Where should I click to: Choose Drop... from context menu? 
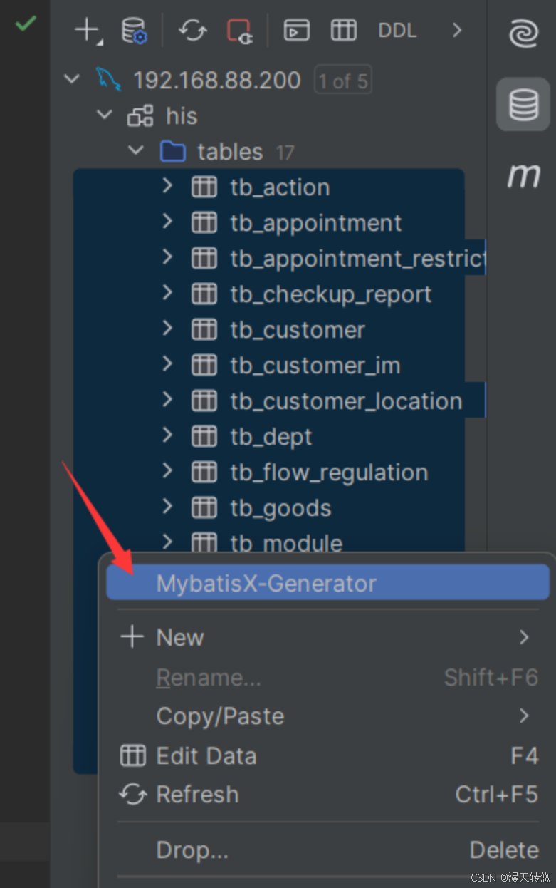coord(327,850)
